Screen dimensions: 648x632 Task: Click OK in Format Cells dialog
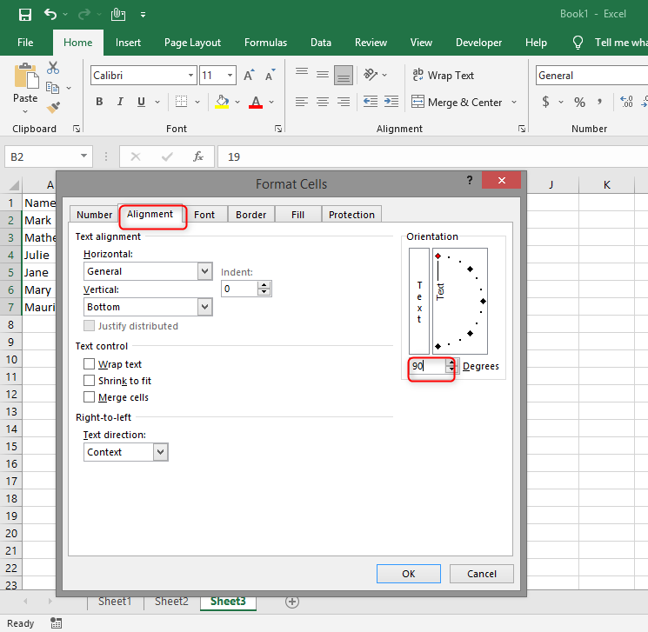408,574
